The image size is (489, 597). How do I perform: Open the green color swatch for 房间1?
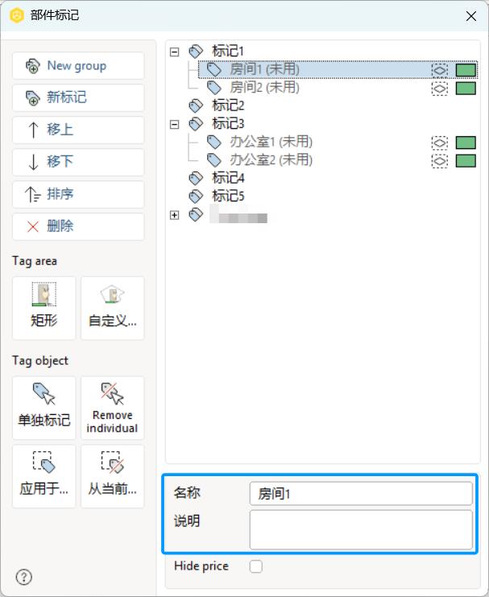tap(466, 70)
